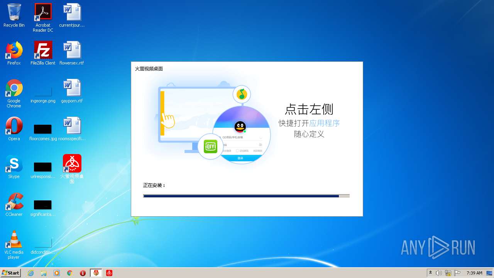Open the volume speaker tray icon
Image resolution: width=494 pixels, height=278 pixels.
(x=439, y=273)
